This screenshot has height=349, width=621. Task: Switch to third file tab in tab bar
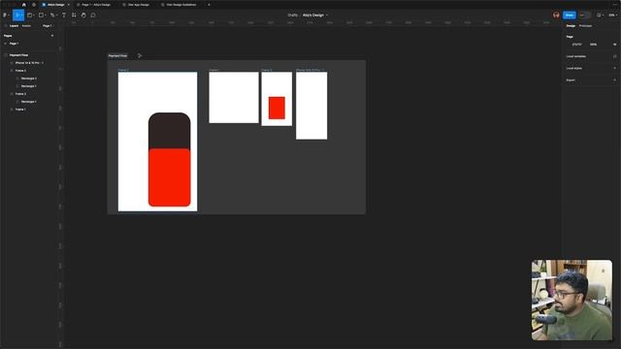pos(136,5)
